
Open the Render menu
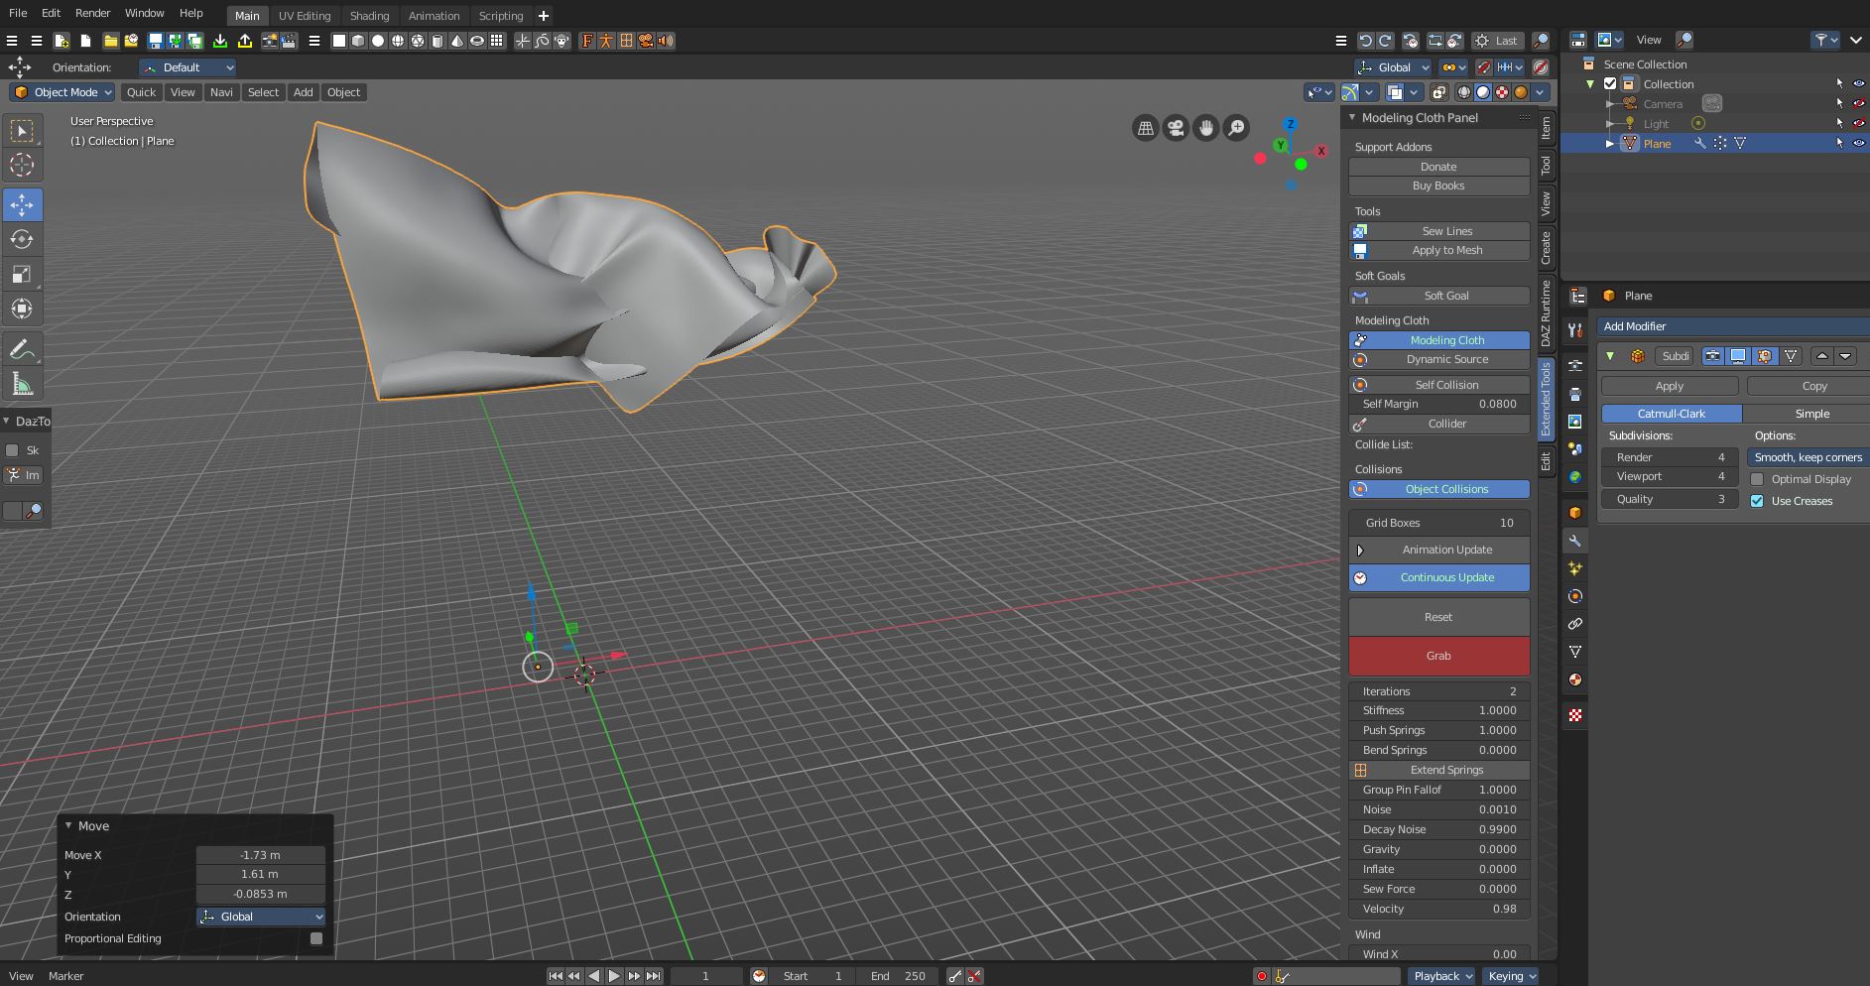tap(92, 13)
